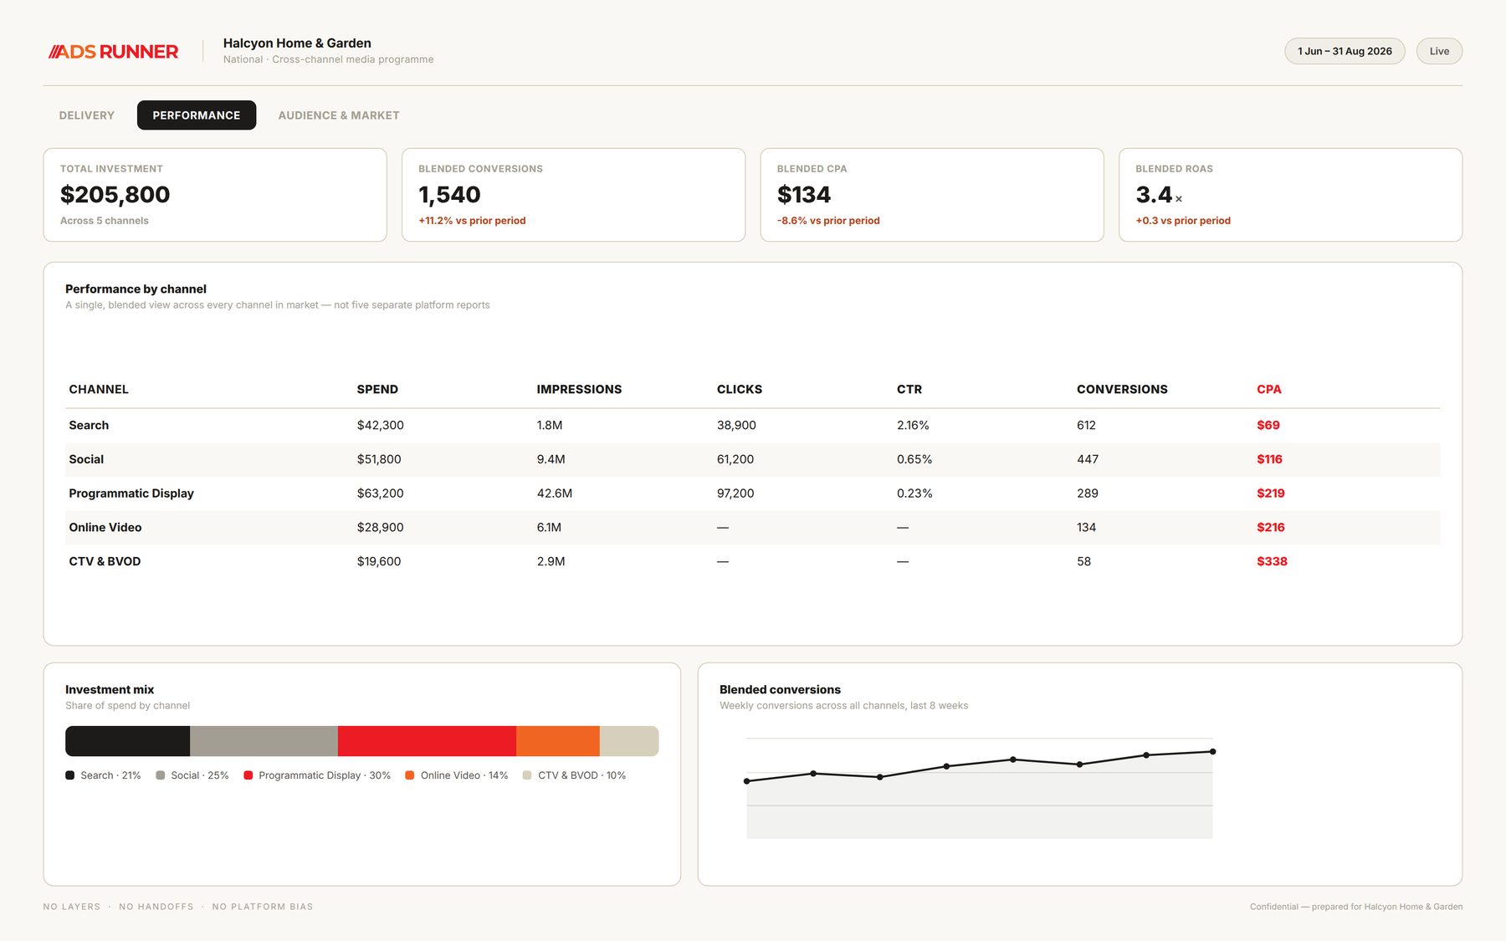Viewport: 1506px width, 941px height.
Task: Click the Online Video · 14% legend item
Action: click(x=457, y=775)
